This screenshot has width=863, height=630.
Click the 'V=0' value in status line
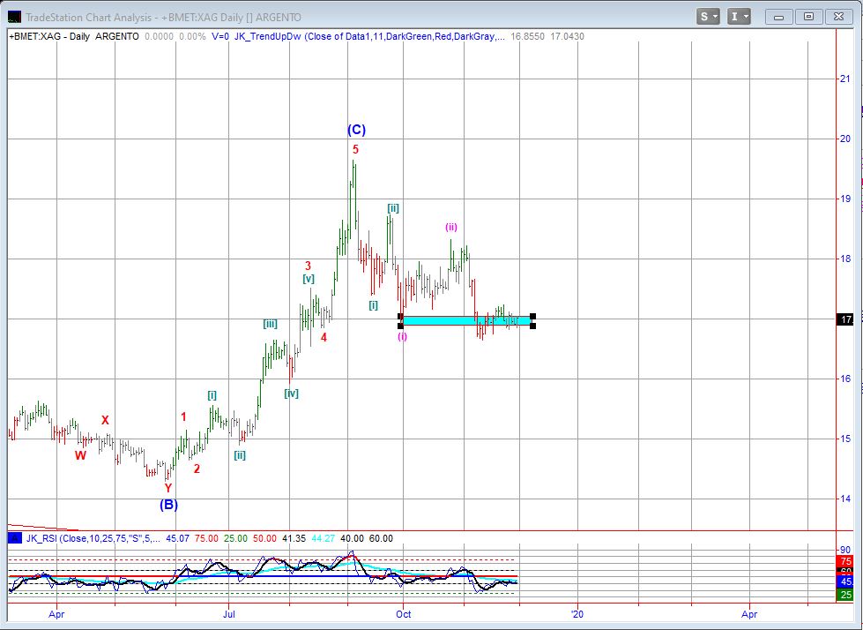(x=220, y=37)
